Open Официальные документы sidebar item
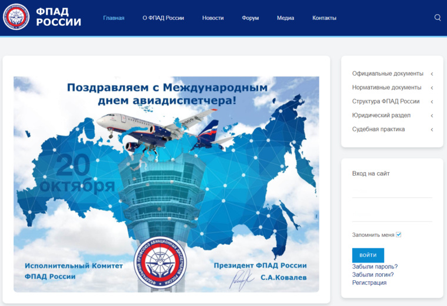Screen dimensions: 447x306 pos(388,73)
